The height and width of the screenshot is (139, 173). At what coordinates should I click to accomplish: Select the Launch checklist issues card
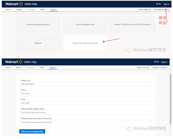coord(85,25)
